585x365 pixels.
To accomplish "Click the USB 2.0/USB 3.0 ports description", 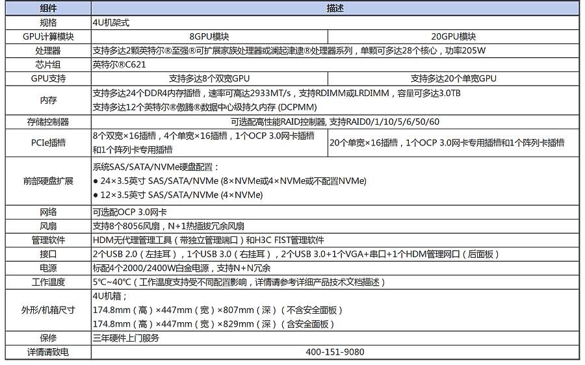I will coord(296,255).
